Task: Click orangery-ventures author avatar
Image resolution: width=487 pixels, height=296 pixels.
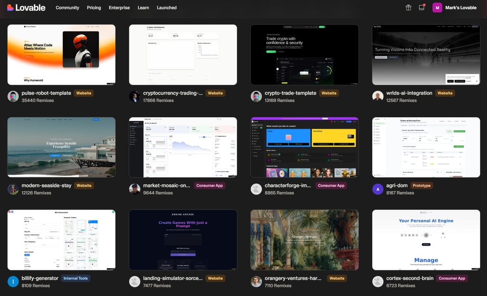Action: pos(256,282)
